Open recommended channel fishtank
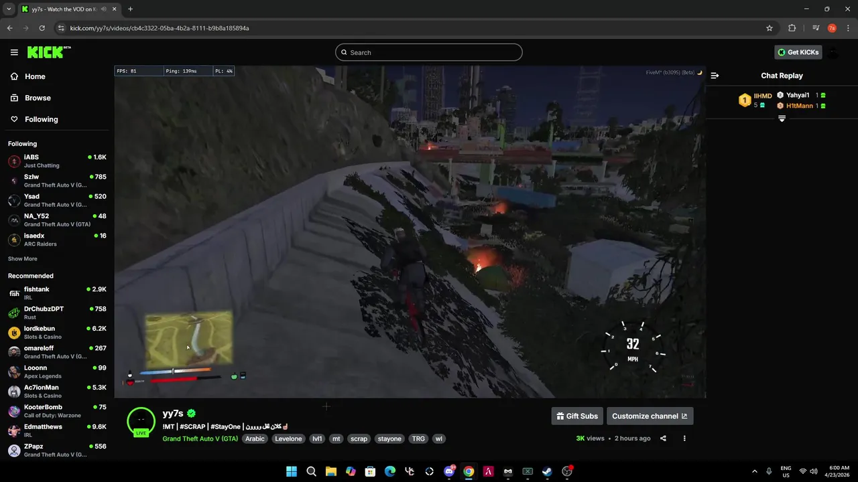Image resolution: width=858 pixels, height=482 pixels. [x=57, y=293]
